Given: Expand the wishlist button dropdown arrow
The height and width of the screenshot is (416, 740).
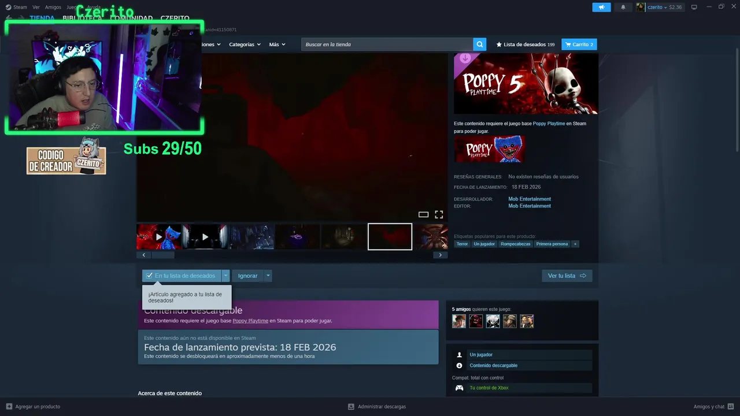Looking at the screenshot, I should tap(225, 276).
